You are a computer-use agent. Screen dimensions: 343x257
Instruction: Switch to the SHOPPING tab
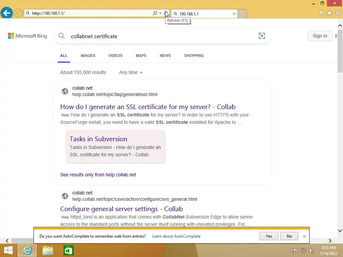point(194,56)
